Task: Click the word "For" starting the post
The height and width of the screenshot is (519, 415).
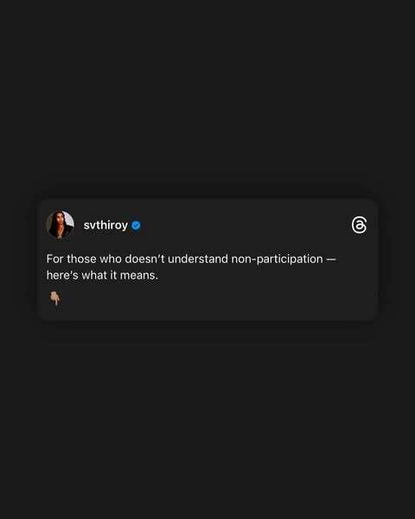Action: tap(55, 259)
